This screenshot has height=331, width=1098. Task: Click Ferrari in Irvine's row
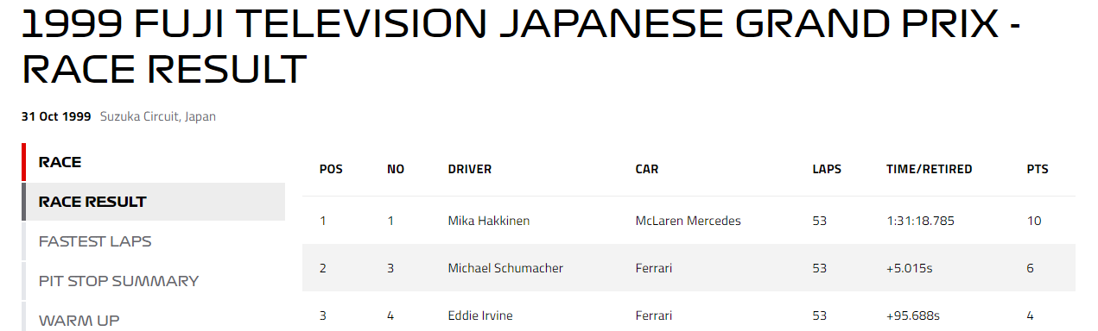653,315
